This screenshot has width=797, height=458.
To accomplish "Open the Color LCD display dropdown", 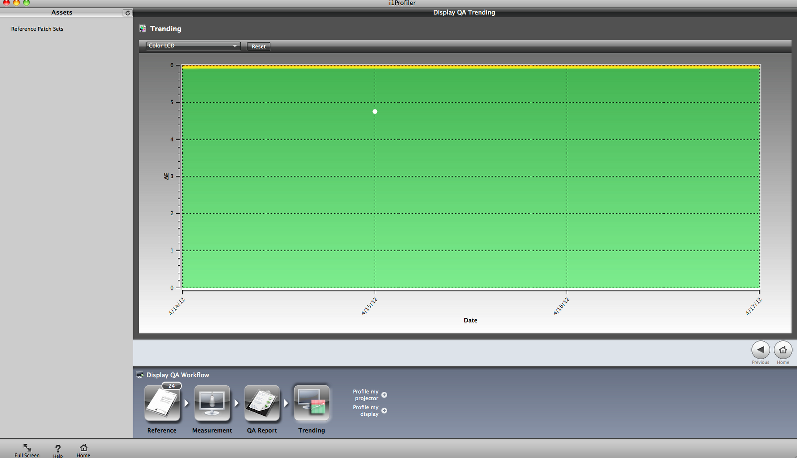I will point(193,46).
